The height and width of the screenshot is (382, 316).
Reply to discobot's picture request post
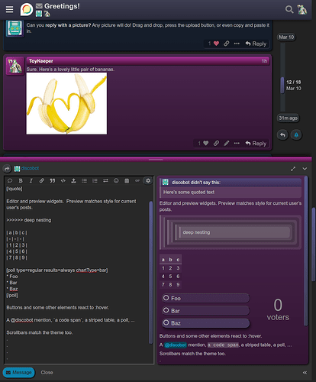click(256, 44)
